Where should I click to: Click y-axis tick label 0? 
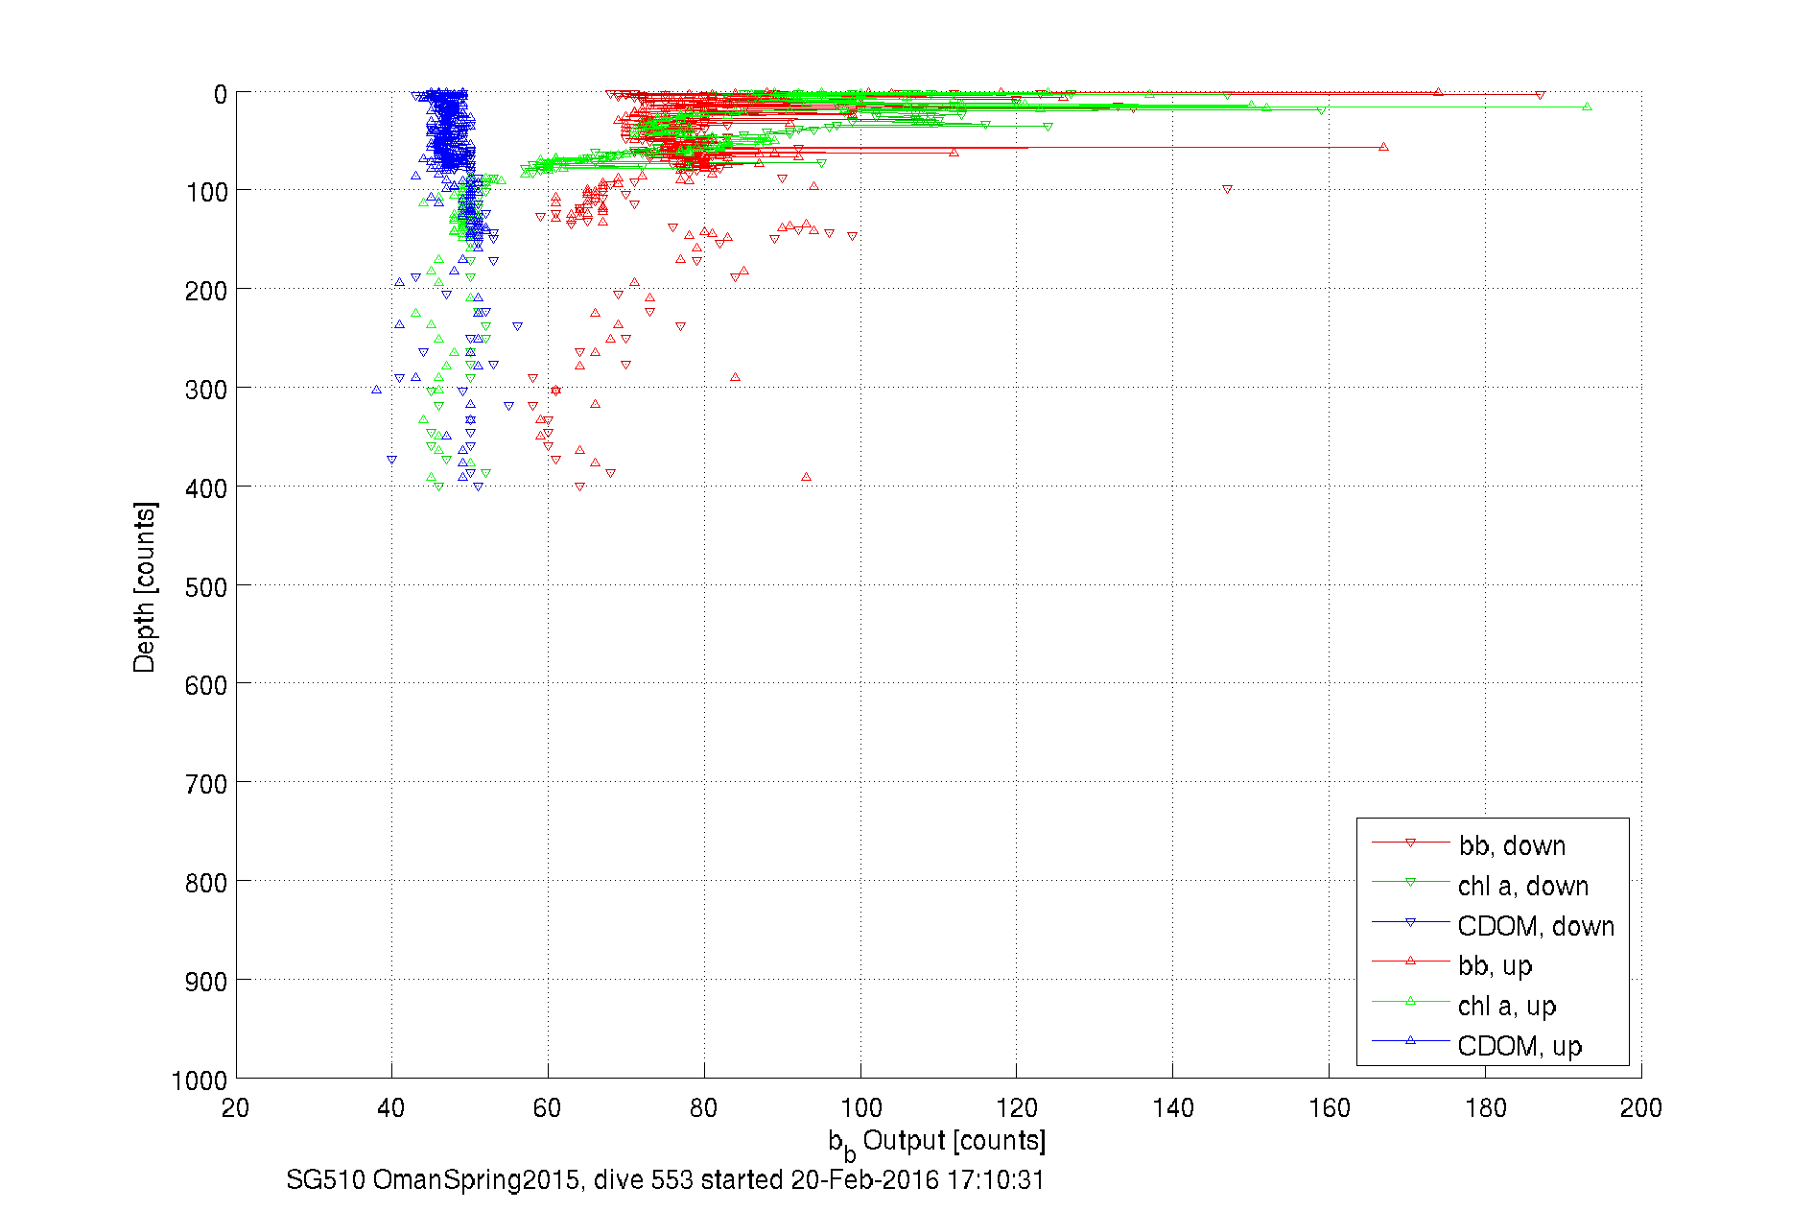tap(221, 94)
